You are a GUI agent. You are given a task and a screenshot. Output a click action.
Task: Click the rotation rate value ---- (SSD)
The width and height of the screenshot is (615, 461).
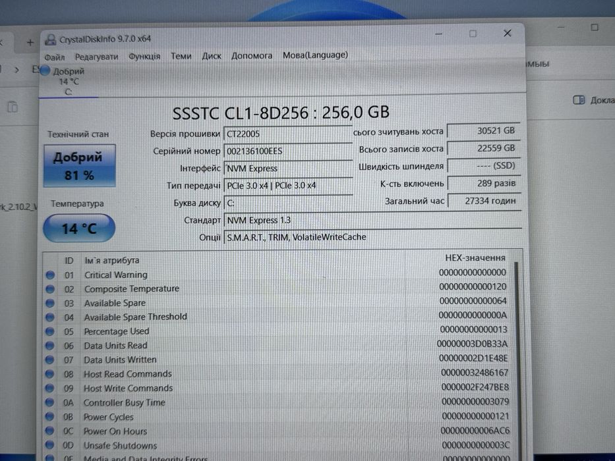coord(484,166)
